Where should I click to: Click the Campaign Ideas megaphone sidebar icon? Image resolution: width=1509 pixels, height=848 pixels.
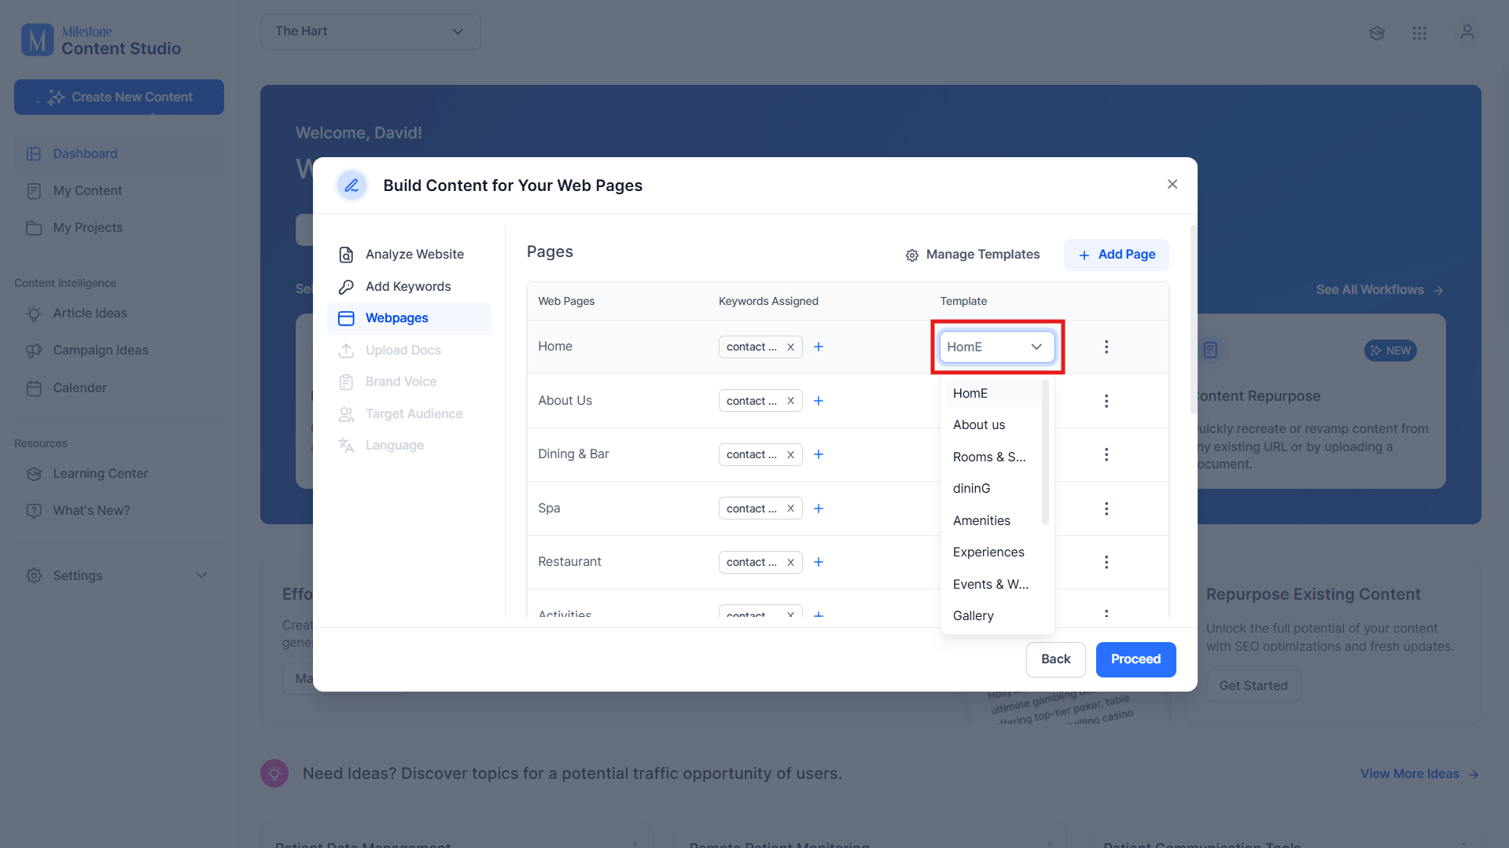tap(34, 351)
